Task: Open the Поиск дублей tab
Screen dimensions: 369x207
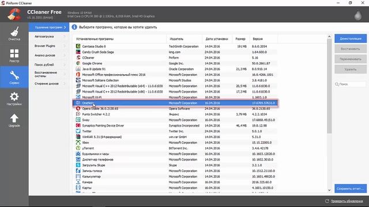Action: click(x=49, y=64)
